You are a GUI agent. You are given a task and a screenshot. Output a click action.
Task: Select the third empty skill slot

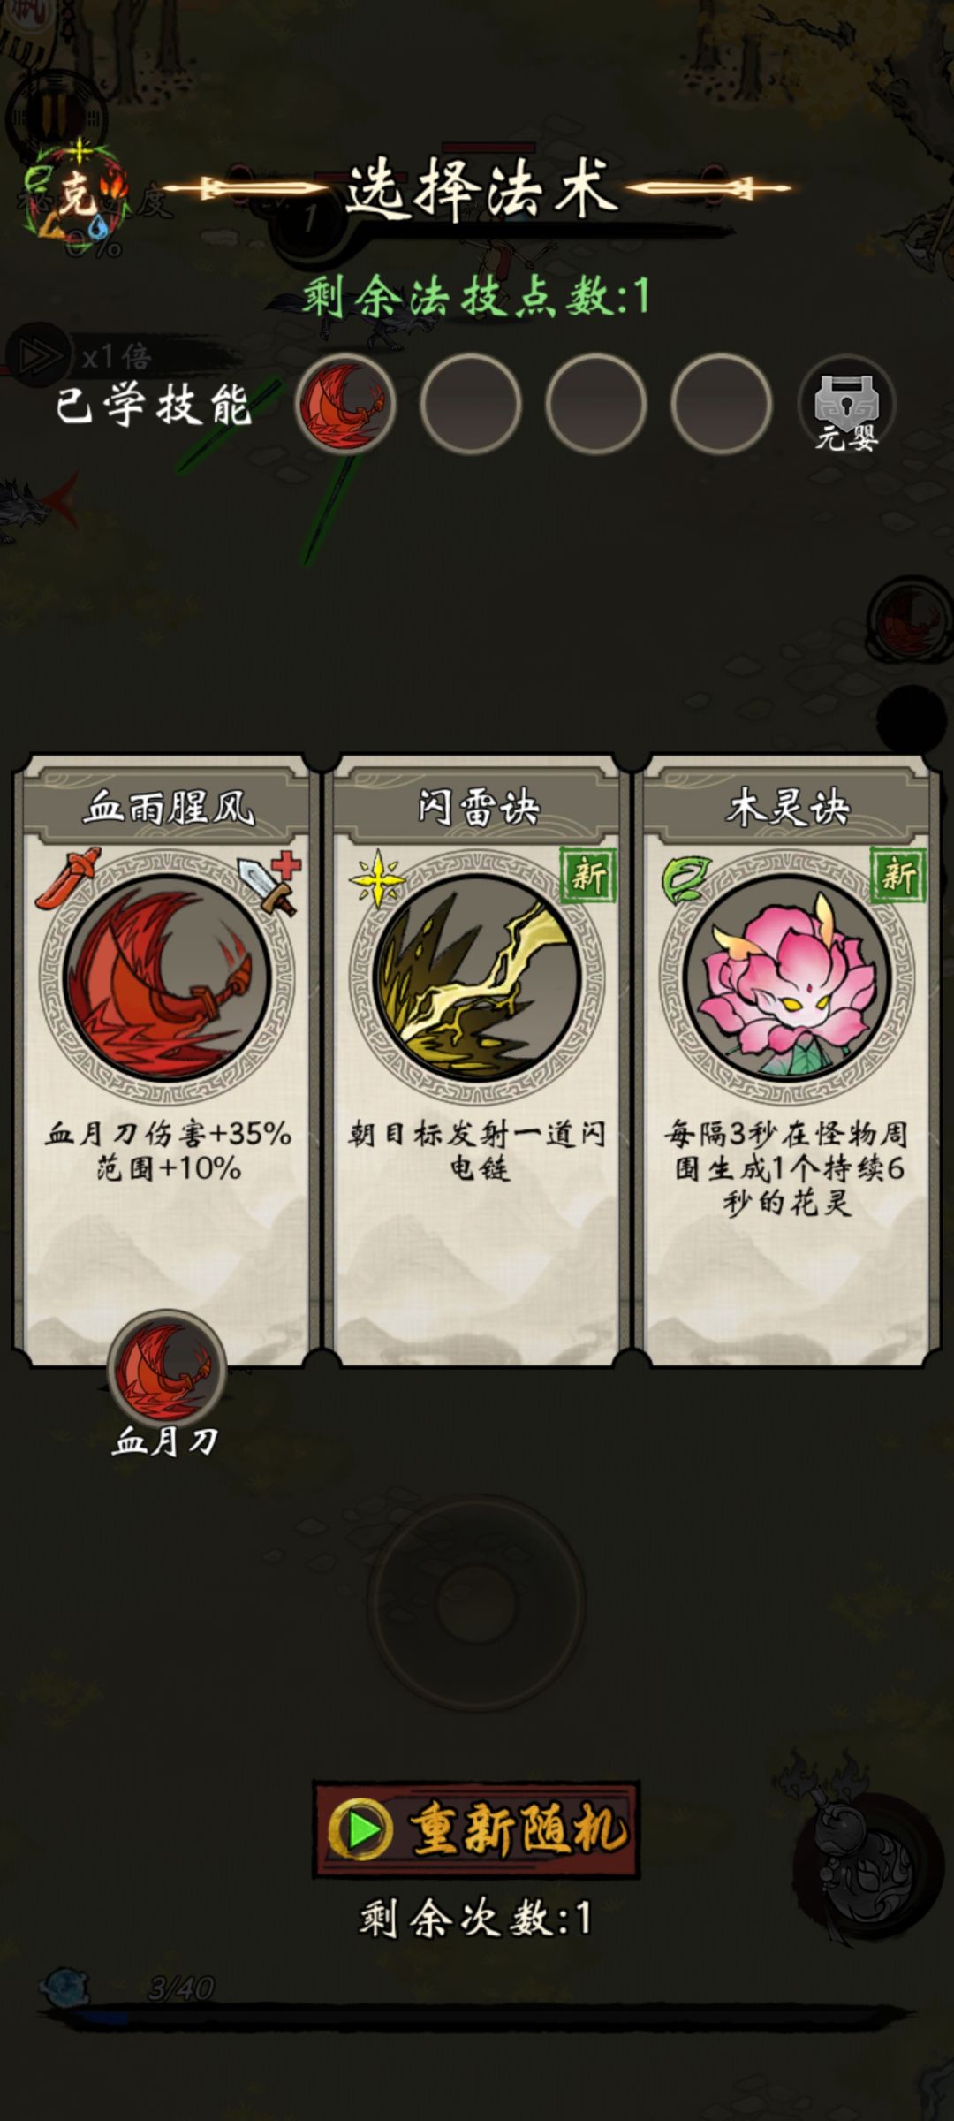click(x=596, y=403)
